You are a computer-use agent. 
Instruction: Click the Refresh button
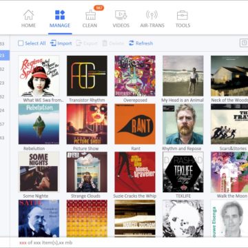(141, 43)
